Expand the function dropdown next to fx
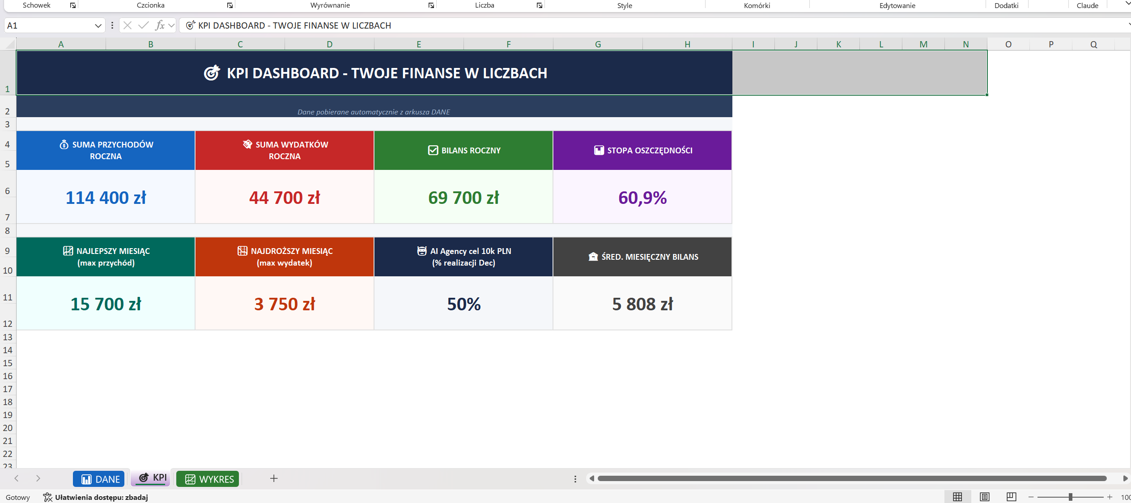Screen dimensions: 1131x503 point(171,25)
